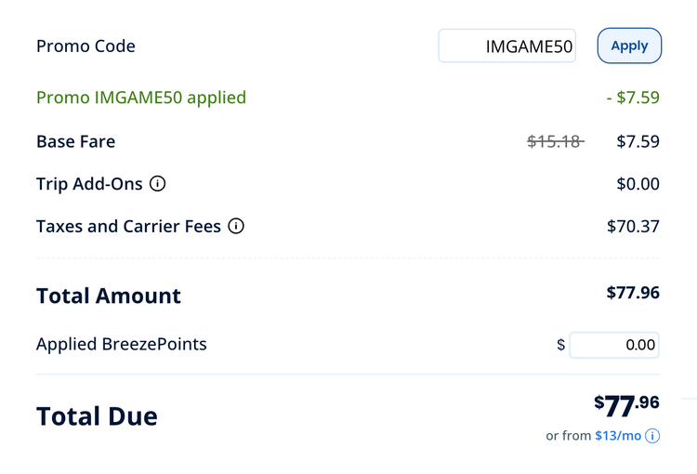Focus the Promo Code input field
The width and height of the screenshot is (697, 474).
(506, 46)
